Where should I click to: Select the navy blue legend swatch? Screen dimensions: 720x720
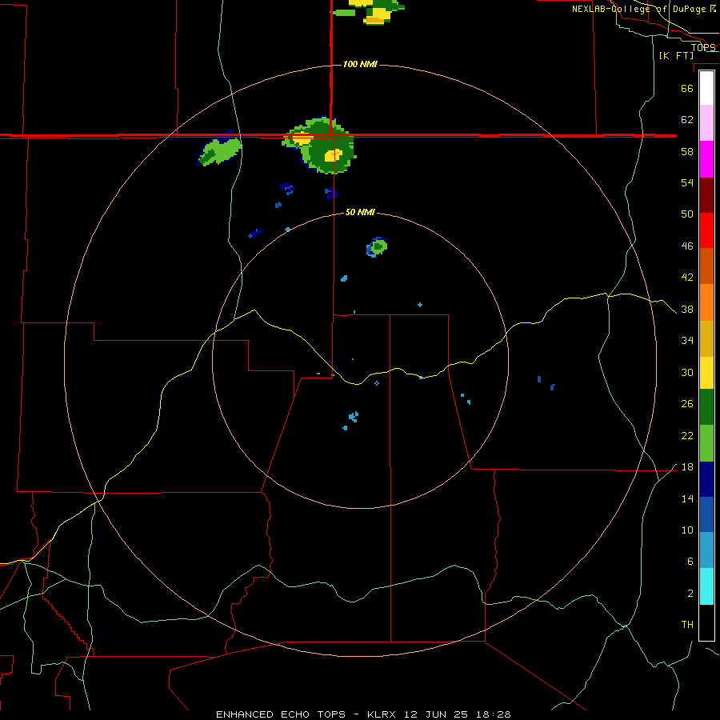pyautogui.click(x=706, y=479)
